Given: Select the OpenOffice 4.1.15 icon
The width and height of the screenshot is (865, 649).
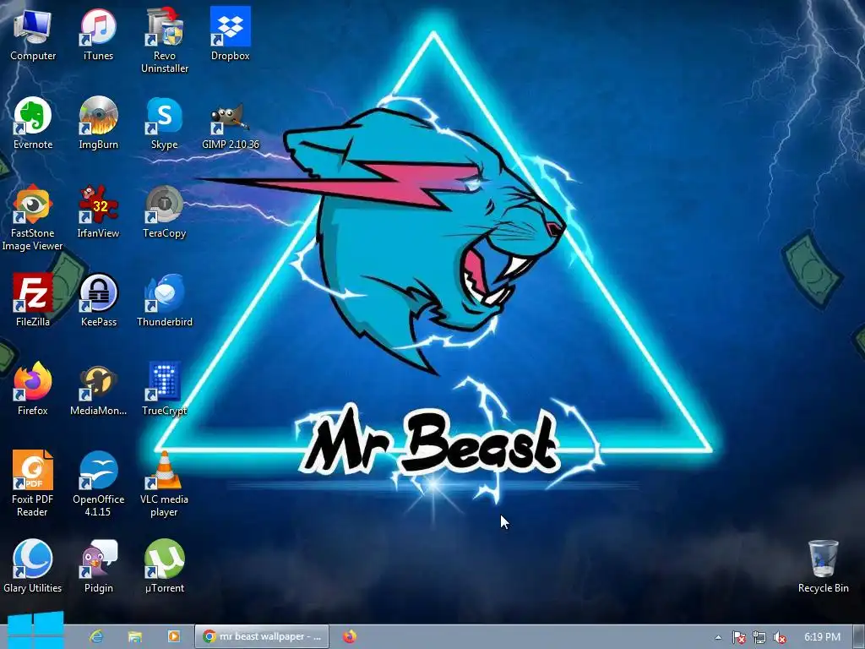Looking at the screenshot, I should pos(98,484).
